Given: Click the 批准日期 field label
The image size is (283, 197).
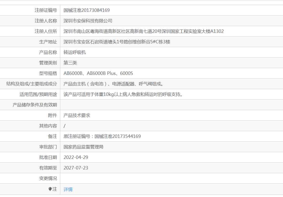Looking at the screenshot, I should pyautogui.click(x=48, y=157).
